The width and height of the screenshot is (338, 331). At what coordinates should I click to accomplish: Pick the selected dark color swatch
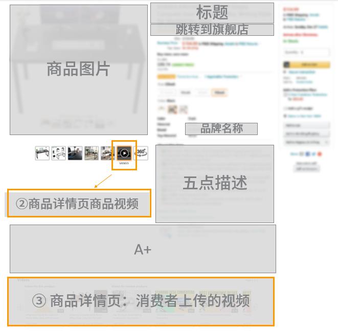point(172,109)
